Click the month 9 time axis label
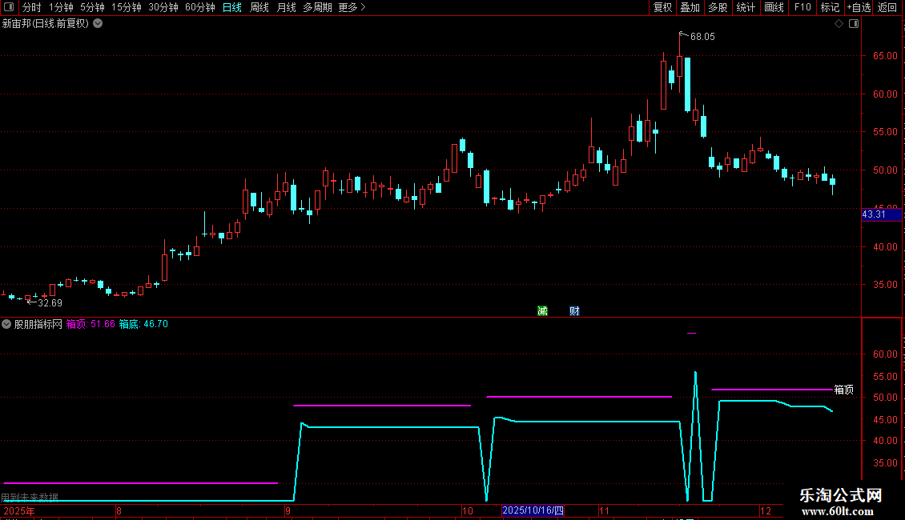Viewport: 905px width, 520px height. pos(288,510)
